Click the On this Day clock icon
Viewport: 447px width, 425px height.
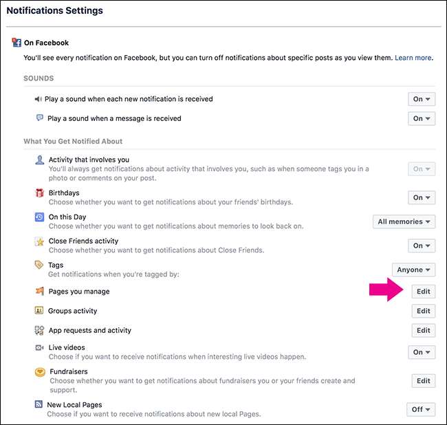39,217
